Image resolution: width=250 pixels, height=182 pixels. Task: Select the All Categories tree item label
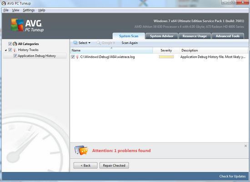(28, 44)
